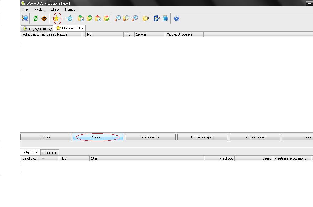This screenshot has width=313, height=207.
Task: Click the blue star favorite users icon
Action: pyautogui.click(x=70, y=19)
